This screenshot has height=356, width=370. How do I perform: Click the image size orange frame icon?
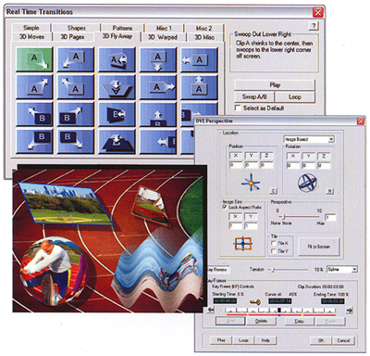[242, 244]
